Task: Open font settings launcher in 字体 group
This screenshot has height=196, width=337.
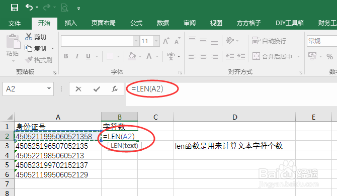Action: pyautogui.click(x=180, y=73)
